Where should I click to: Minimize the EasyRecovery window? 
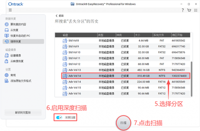point(181,4)
